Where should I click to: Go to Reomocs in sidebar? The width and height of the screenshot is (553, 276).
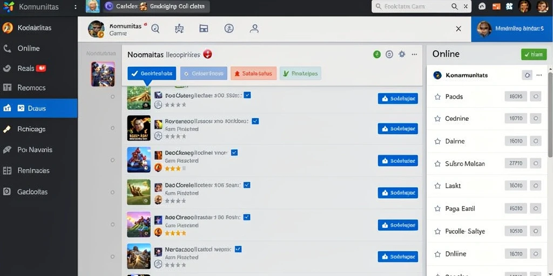point(39,88)
